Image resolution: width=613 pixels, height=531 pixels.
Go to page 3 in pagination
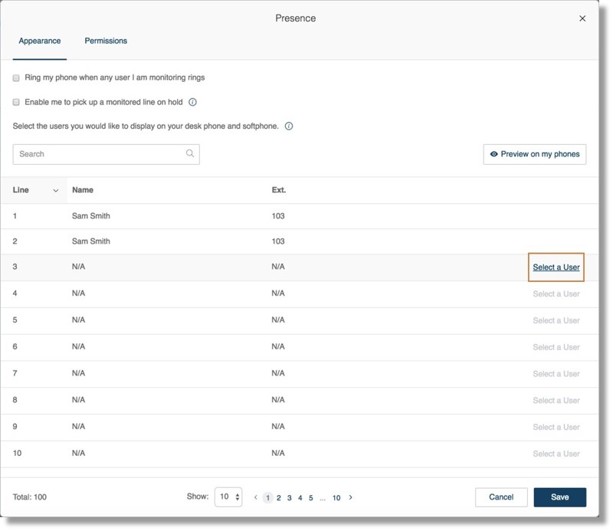tap(290, 498)
